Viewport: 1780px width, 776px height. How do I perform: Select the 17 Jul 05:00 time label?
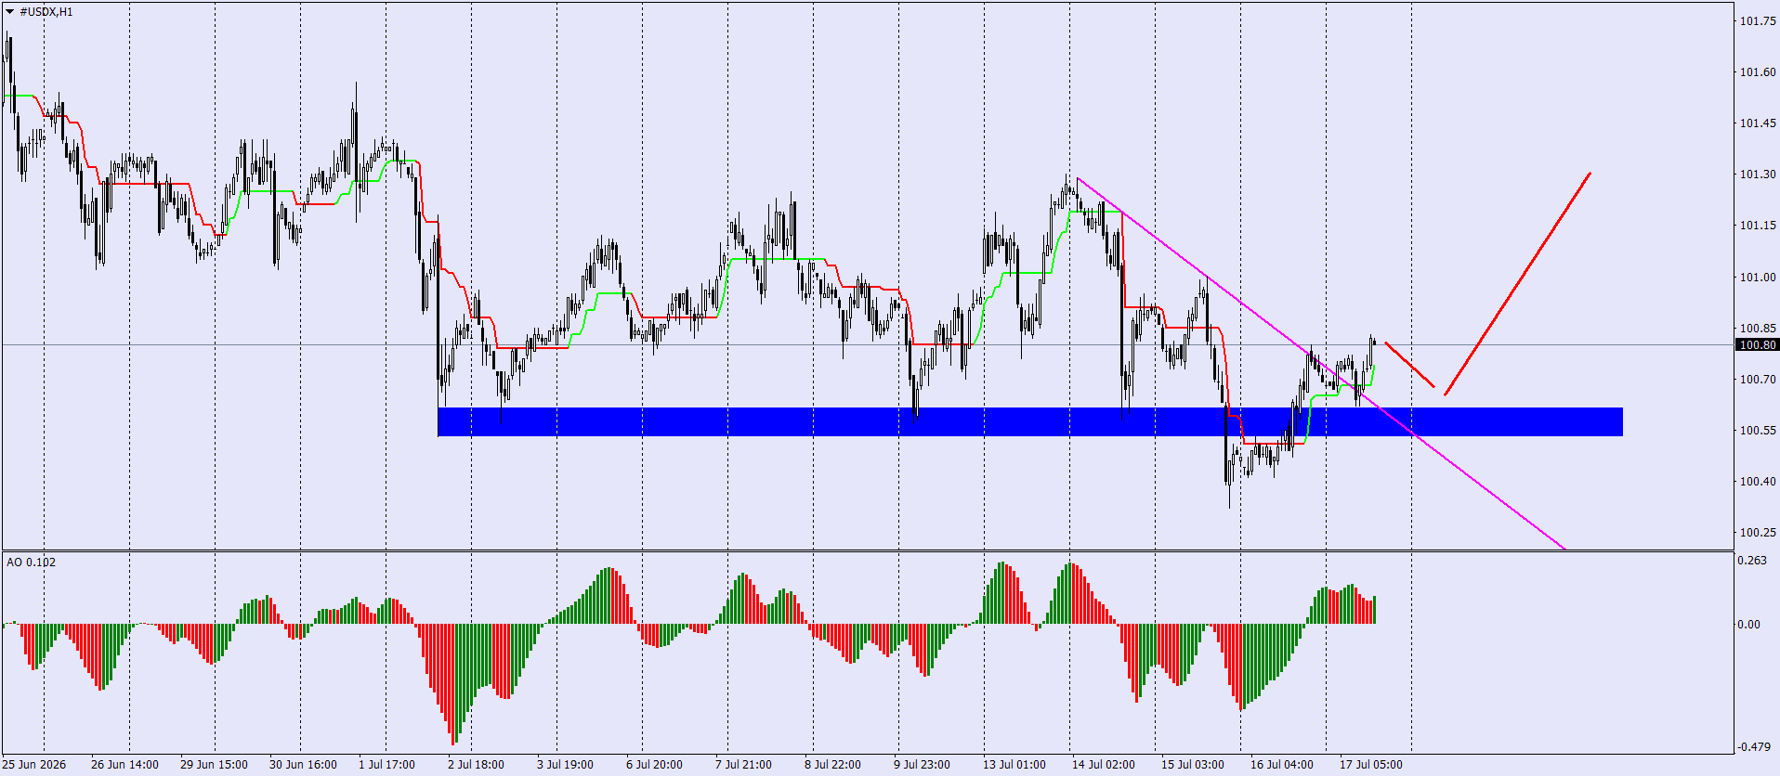pos(1371,765)
